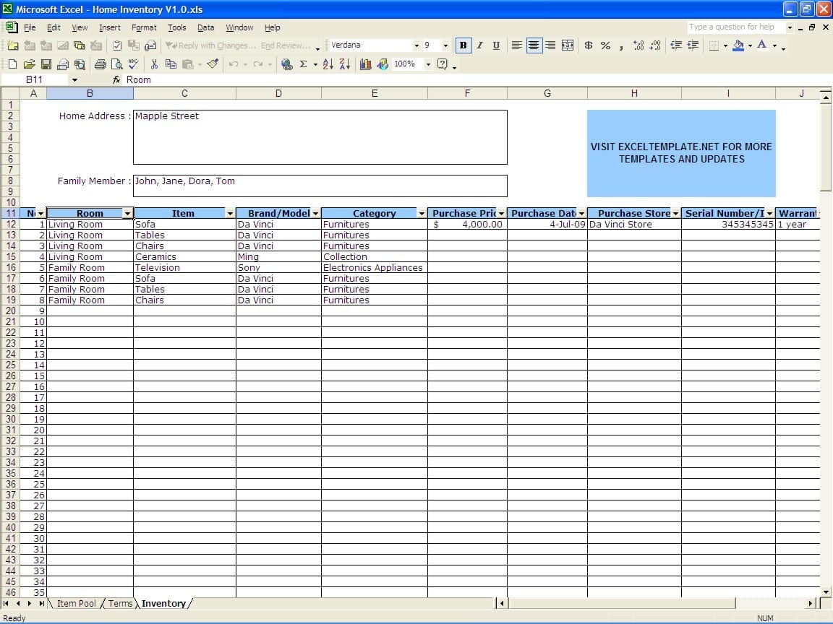The height and width of the screenshot is (624, 833).
Task: Open the Data menu
Action: (205, 27)
